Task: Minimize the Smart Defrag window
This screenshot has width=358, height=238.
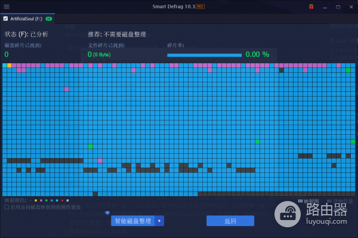Action: (x=325, y=7)
